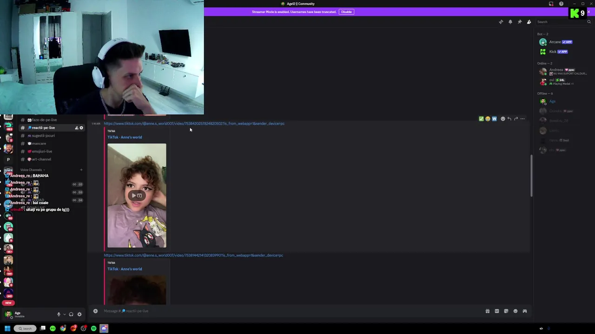Open the apps and activities controller icon
The width and height of the screenshot is (595, 334).
(525, 311)
